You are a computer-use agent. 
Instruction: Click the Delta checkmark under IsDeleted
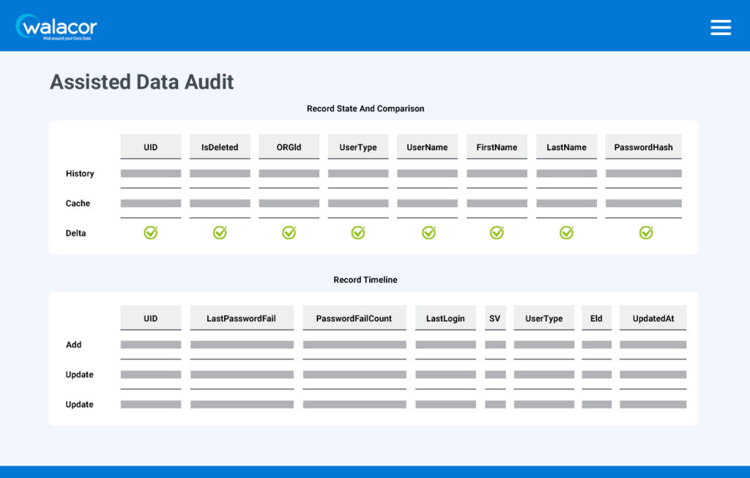click(220, 233)
